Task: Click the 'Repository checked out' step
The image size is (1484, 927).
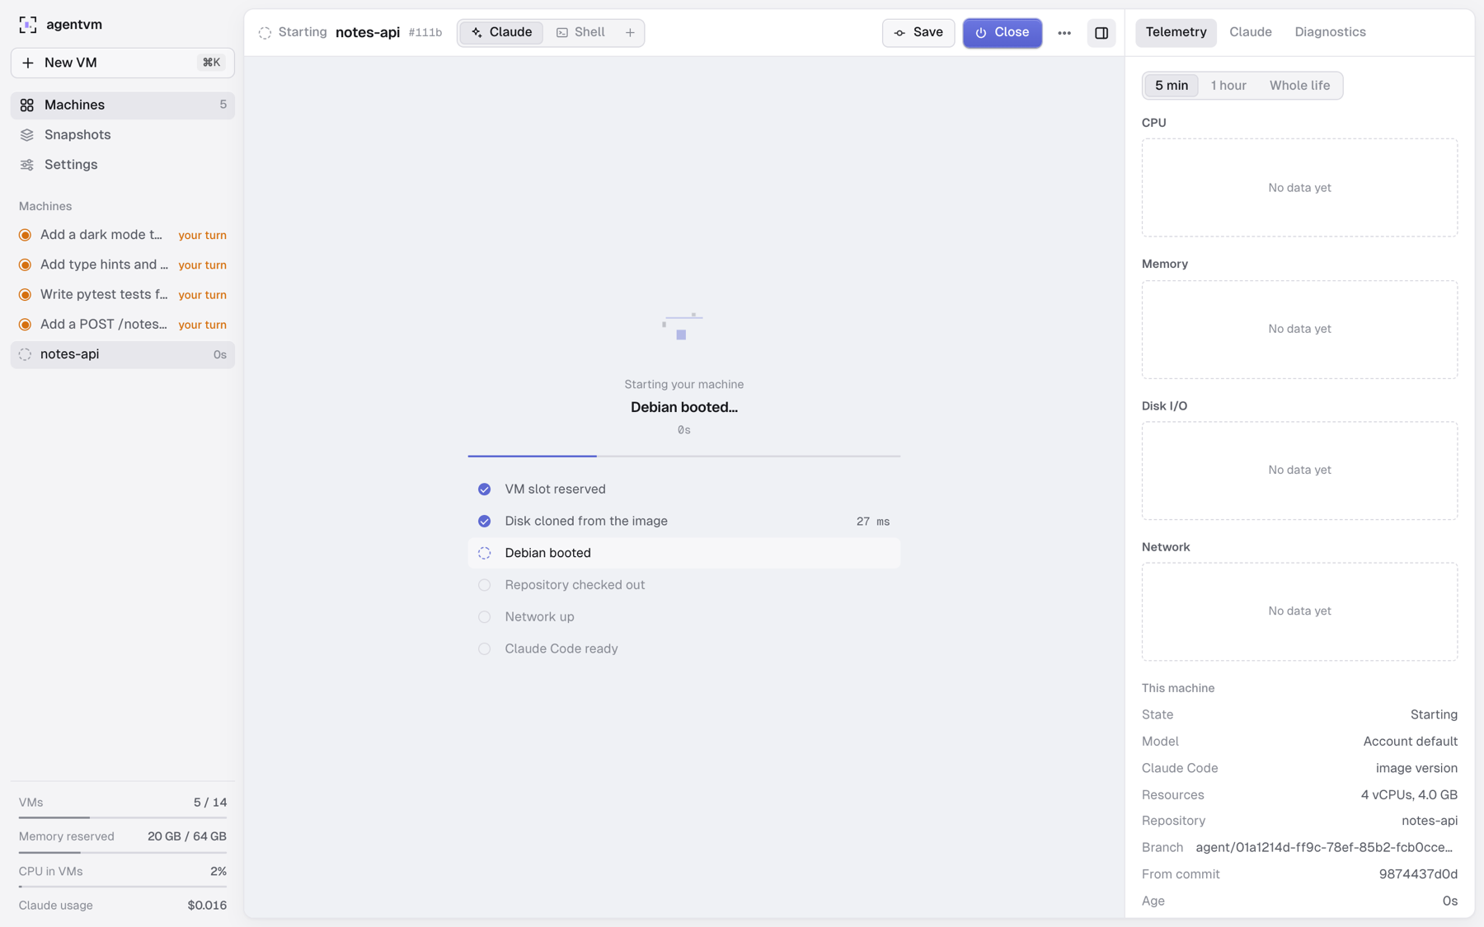Action: coord(684,585)
